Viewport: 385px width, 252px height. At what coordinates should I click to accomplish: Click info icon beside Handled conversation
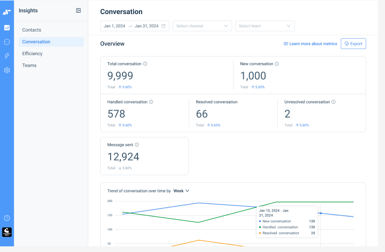click(x=151, y=102)
